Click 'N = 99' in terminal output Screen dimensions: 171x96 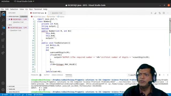coord(42,90)
